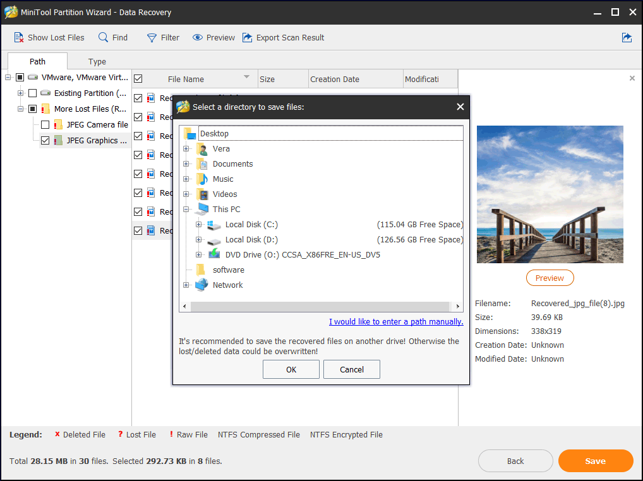Expand the Local Disk (C:) node
The image size is (643, 481).
pos(199,225)
